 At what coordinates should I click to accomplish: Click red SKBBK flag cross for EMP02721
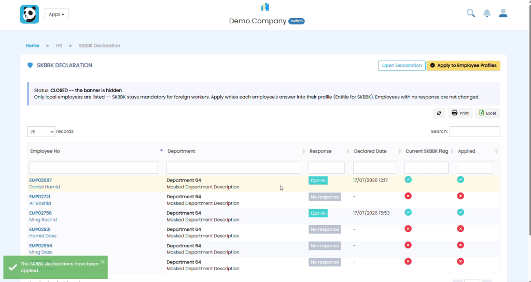tap(408, 196)
